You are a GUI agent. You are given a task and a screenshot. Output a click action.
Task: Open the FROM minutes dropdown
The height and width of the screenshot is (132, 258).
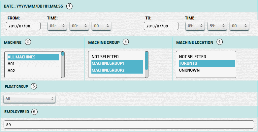click(x=79, y=26)
